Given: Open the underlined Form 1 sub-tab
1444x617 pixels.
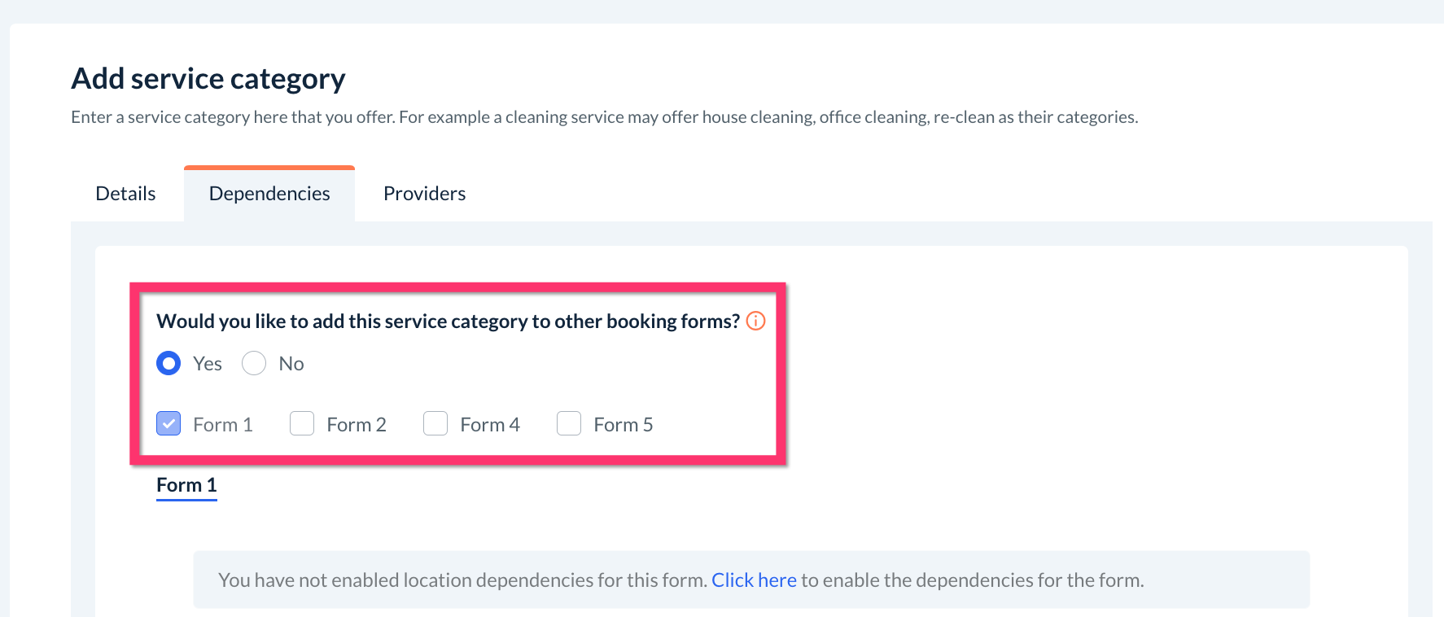Looking at the screenshot, I should coord(186,485).
